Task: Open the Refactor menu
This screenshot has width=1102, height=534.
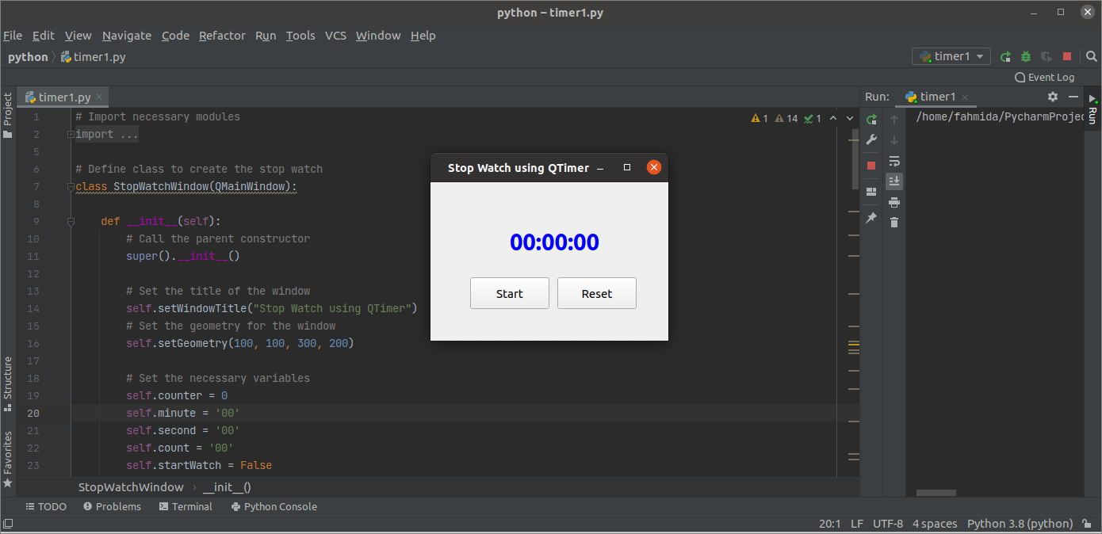Action: [x=222, y=36]
